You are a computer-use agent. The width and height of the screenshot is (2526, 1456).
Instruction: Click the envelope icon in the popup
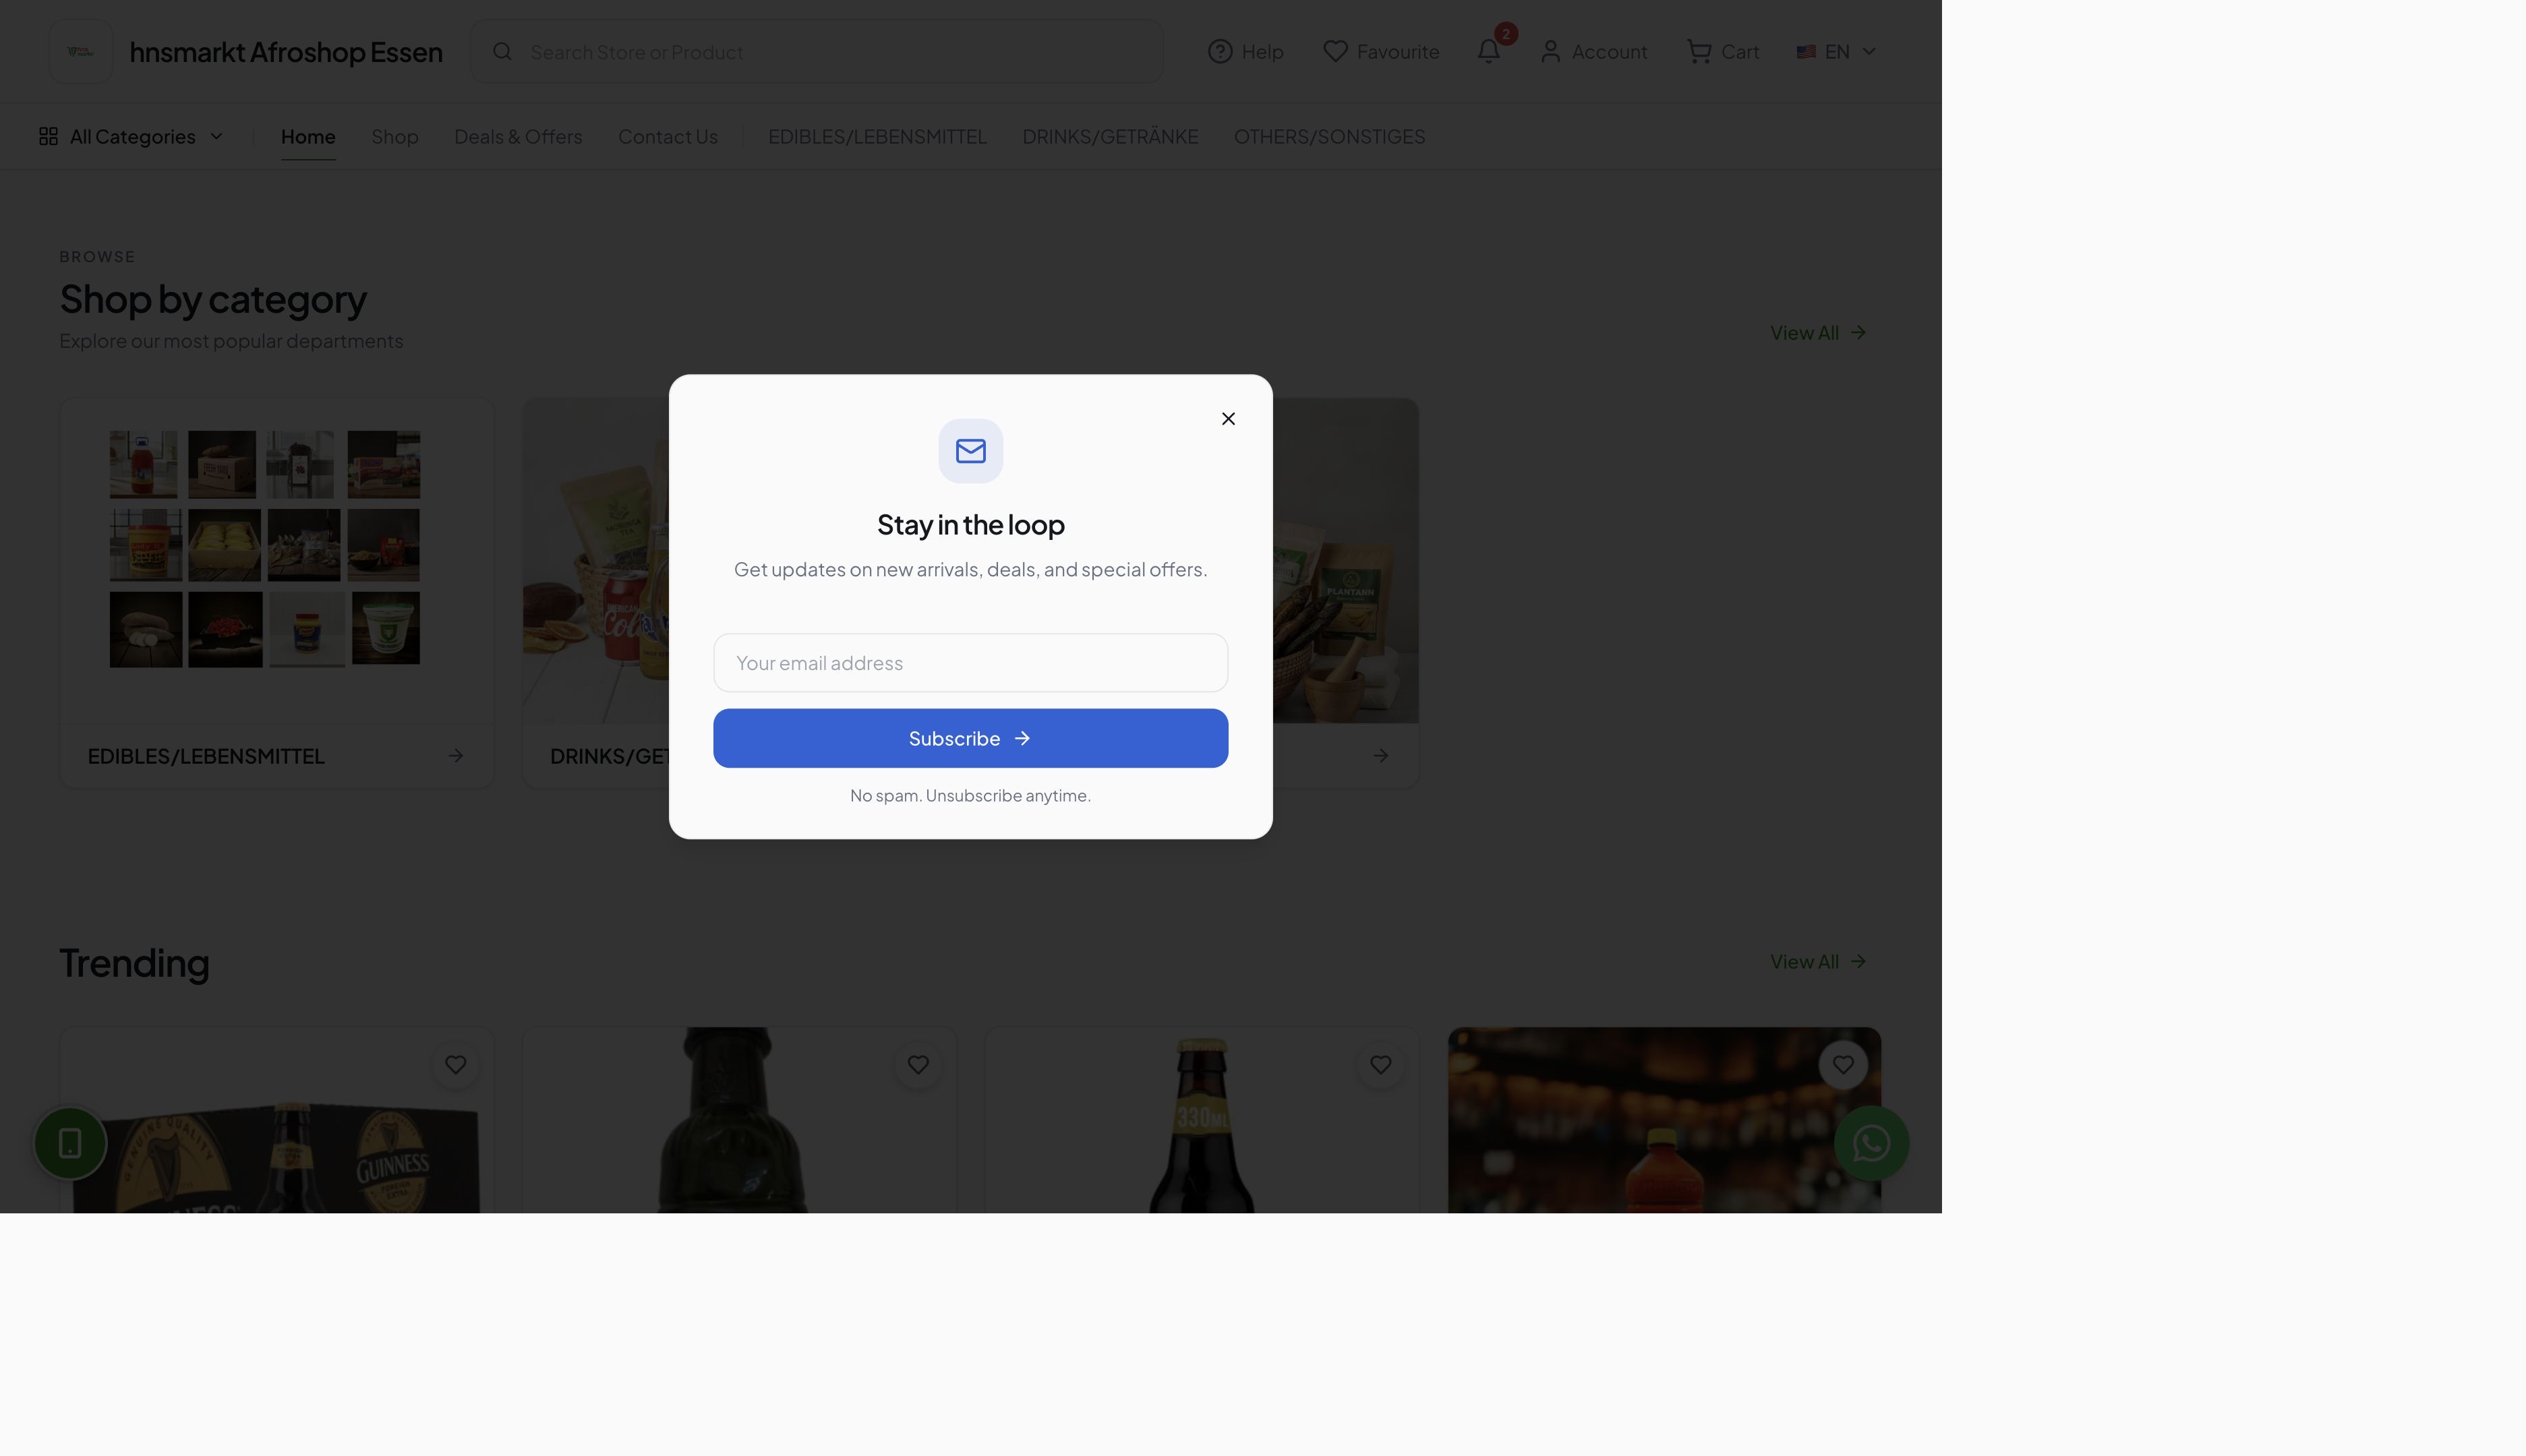point(970,451)
